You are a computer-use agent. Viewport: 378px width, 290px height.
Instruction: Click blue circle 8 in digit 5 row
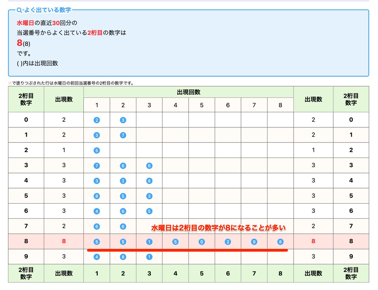click(97, 196)
